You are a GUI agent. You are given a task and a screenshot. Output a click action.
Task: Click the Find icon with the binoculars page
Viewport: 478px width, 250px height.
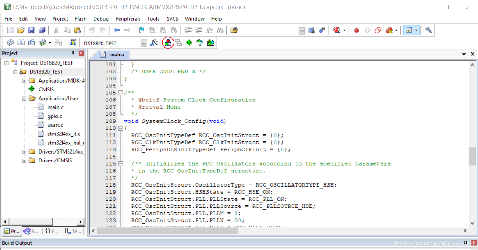click(312, 30)
